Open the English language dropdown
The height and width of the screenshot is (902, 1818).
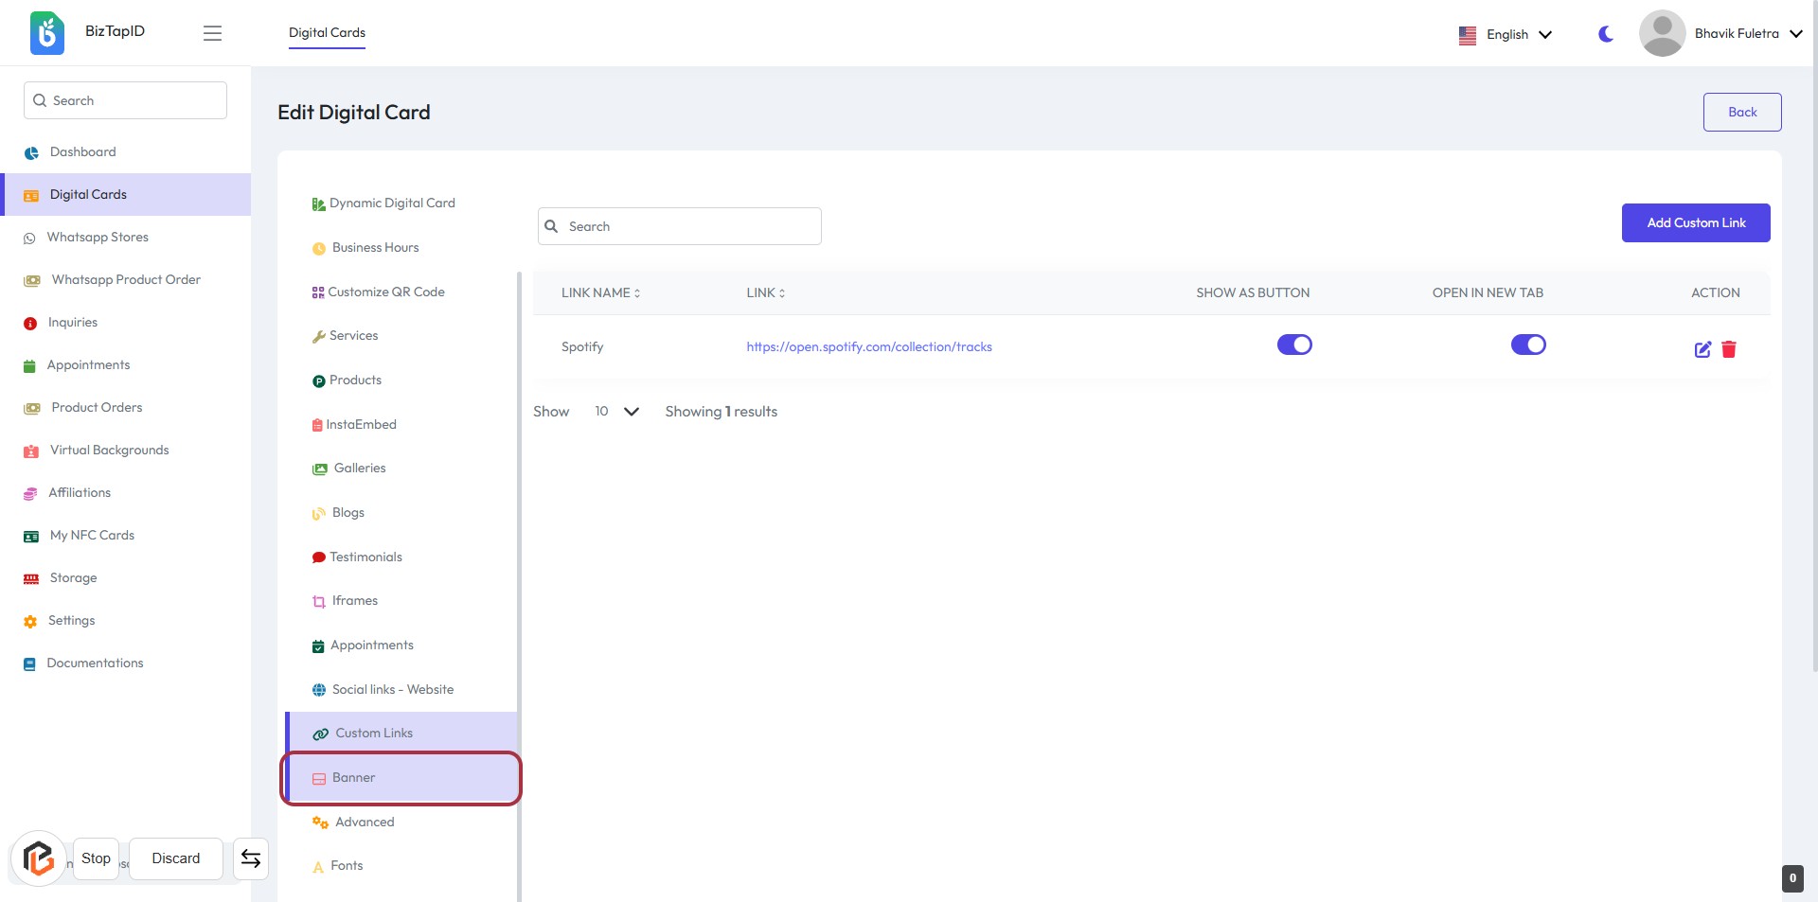pos(1506,34)
